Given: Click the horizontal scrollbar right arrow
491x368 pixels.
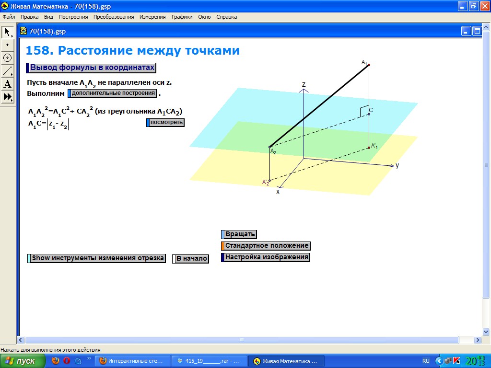Looking at the screenshot, I should 477,340.
